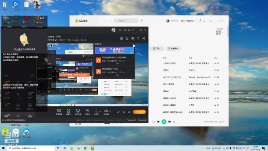This screenshot has width=268, height=151.
Task: Open lyrics icon in QQ Music player bar
Action: point(216,122)
